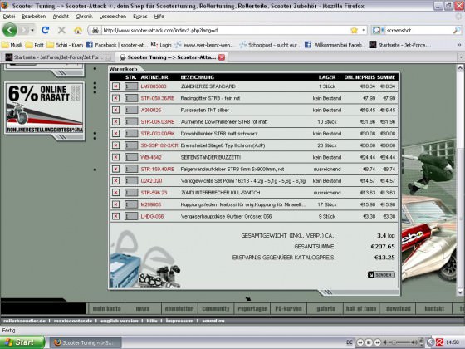The image size is (465, 349).
Task: Click the pause control in taskbar player
Action: click(369, 342)
